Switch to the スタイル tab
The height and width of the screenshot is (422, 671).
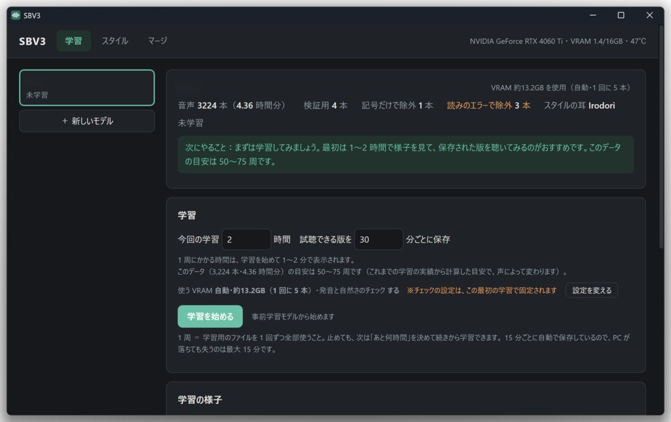[115, 41]
